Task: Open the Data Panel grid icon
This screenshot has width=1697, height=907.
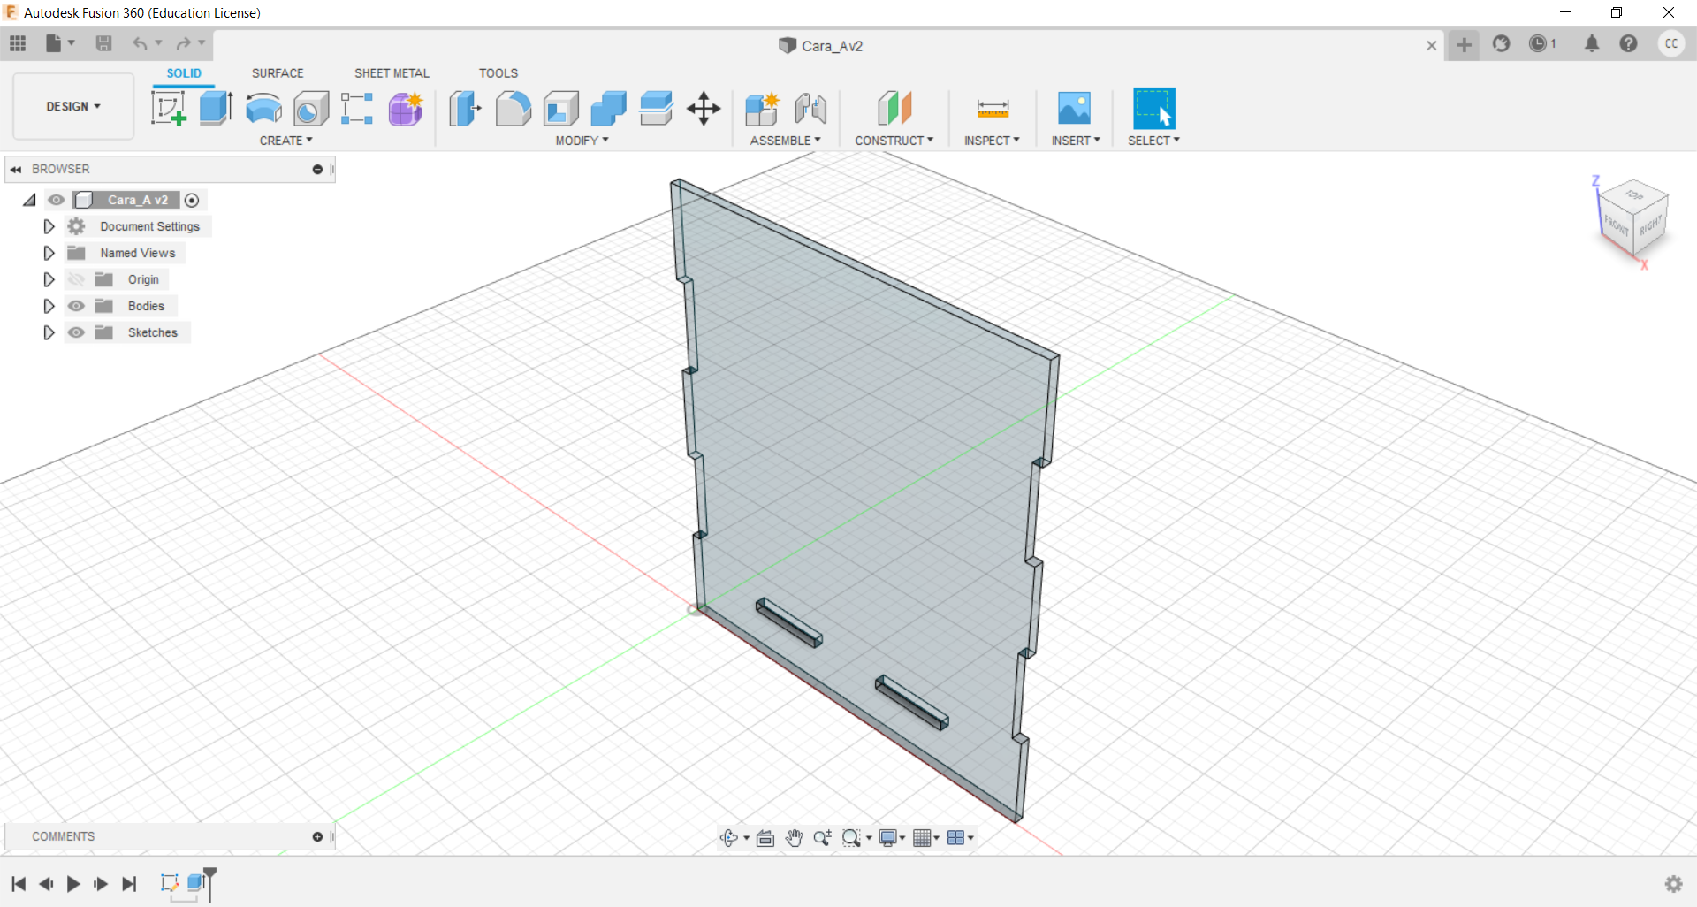Action: tap(18, 43)
